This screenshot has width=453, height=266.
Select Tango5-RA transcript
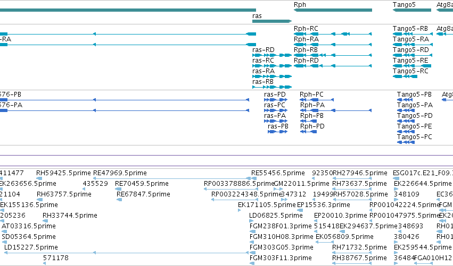coord(411,39)
